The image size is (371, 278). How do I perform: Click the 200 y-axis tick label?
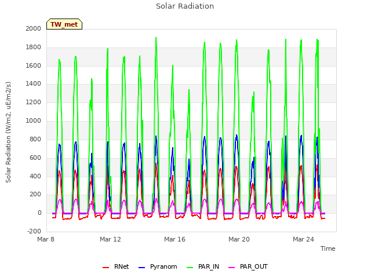pyautogui.click(x=35, y=195)
